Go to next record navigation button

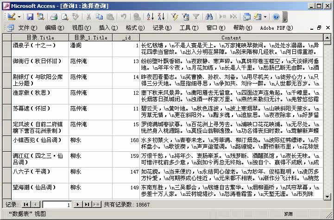(x=78, y=204)
